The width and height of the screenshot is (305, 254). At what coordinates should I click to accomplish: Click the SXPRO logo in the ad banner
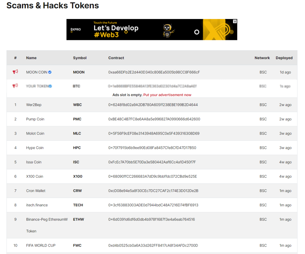(x=76, y=29)
